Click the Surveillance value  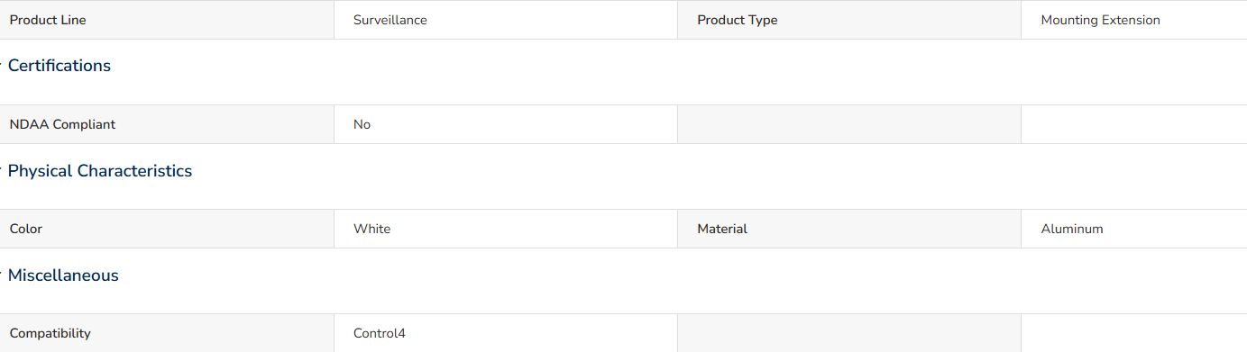[390, 20]
